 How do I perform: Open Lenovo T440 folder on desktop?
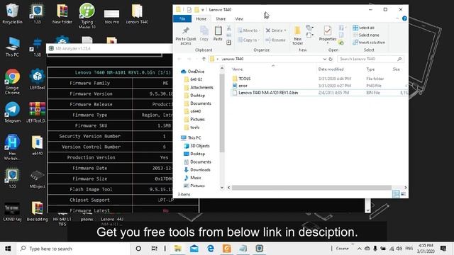137,13
